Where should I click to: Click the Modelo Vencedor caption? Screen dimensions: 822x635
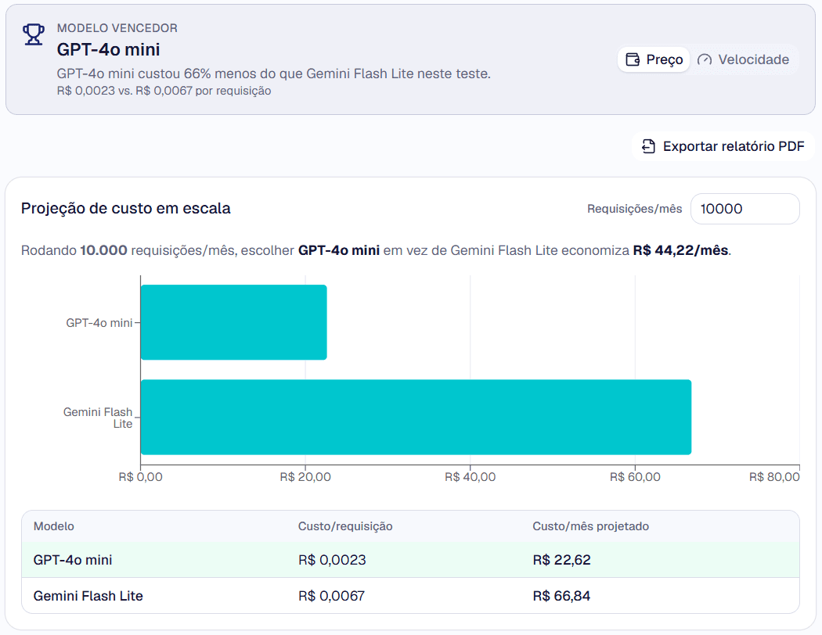click(117, 28)
